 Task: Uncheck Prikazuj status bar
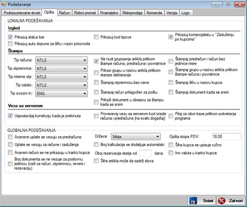pyautogui.click(x=10, y=37)
